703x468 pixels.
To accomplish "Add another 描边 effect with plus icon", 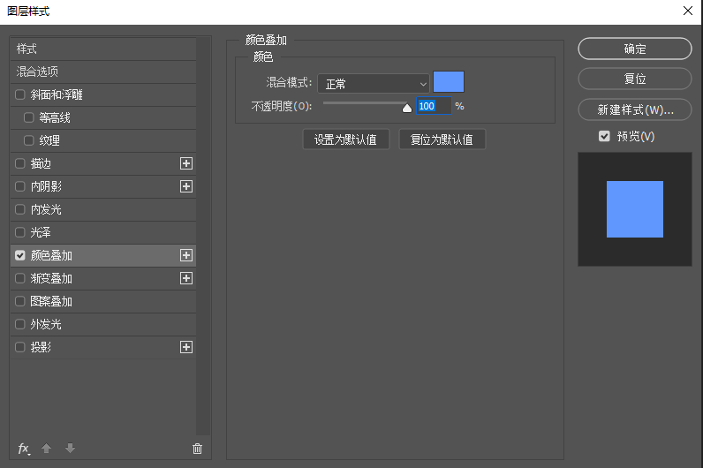I will (x=186, y=163).
